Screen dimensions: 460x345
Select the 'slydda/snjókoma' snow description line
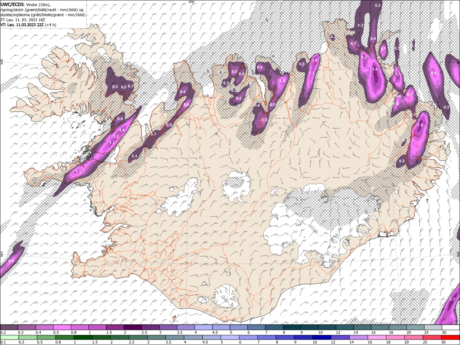43,15
